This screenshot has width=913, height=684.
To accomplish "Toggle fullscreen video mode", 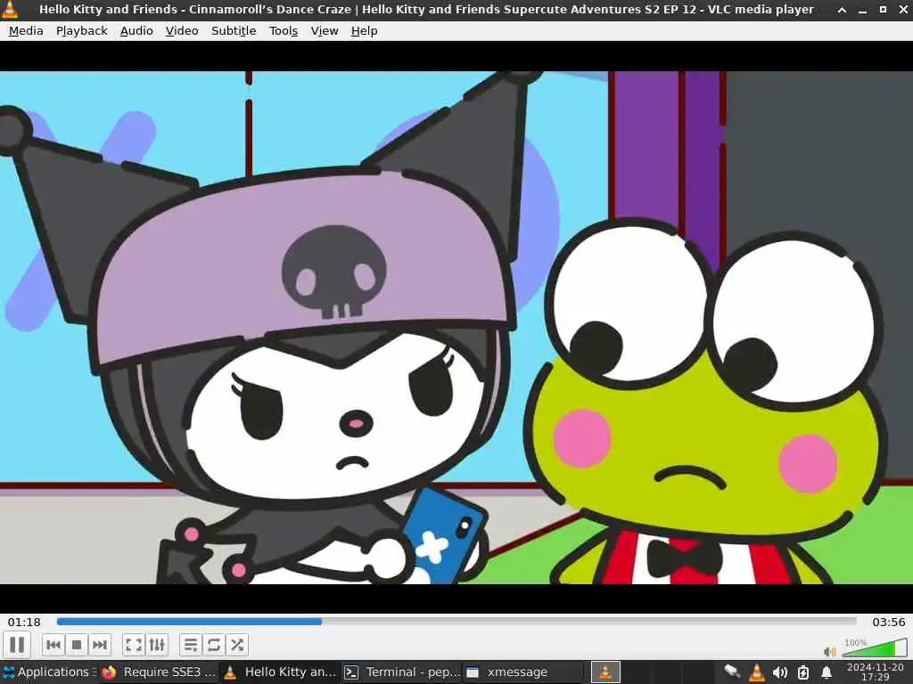I will coord(134,645).
